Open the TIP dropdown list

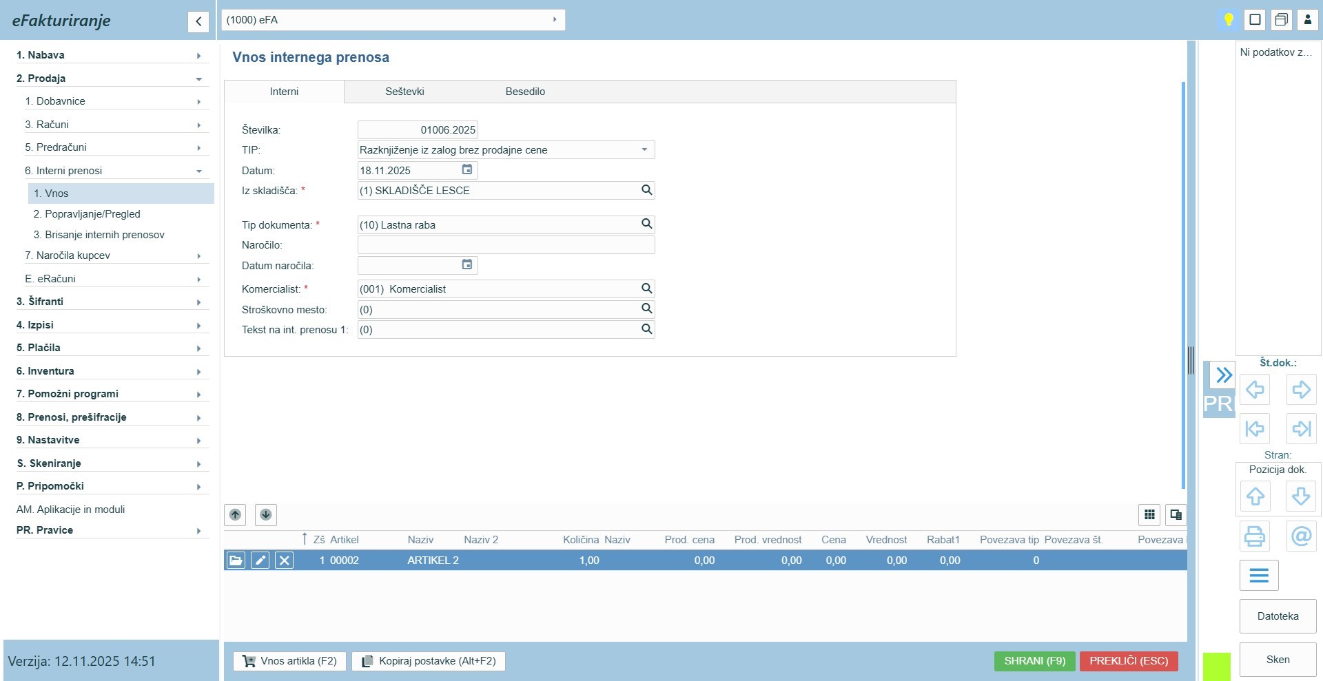644,150
